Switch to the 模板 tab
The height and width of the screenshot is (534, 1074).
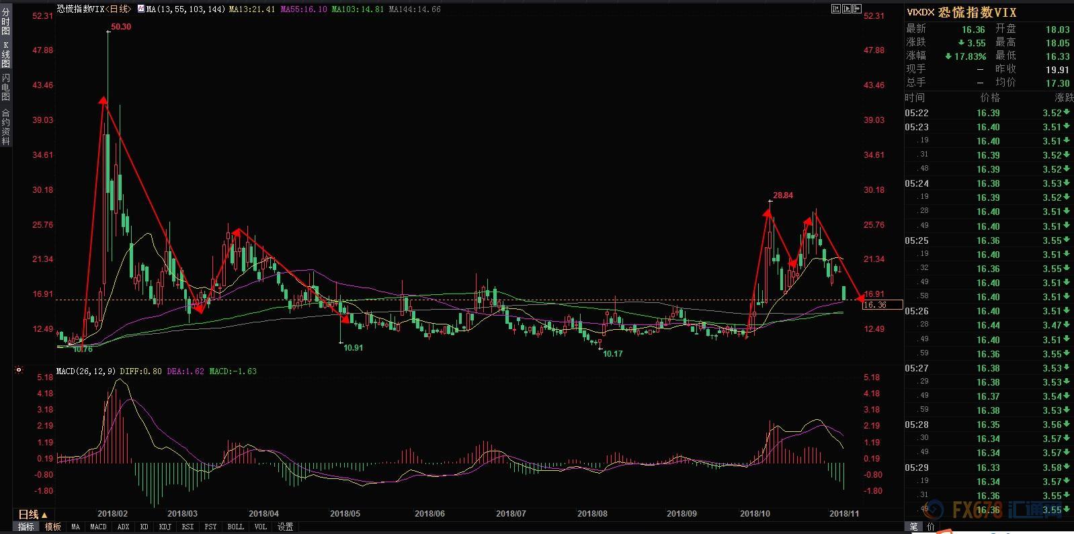[x=53, y=527]
